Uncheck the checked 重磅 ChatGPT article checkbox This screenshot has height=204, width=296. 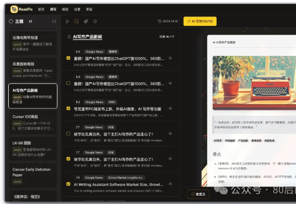pos(69,58)
